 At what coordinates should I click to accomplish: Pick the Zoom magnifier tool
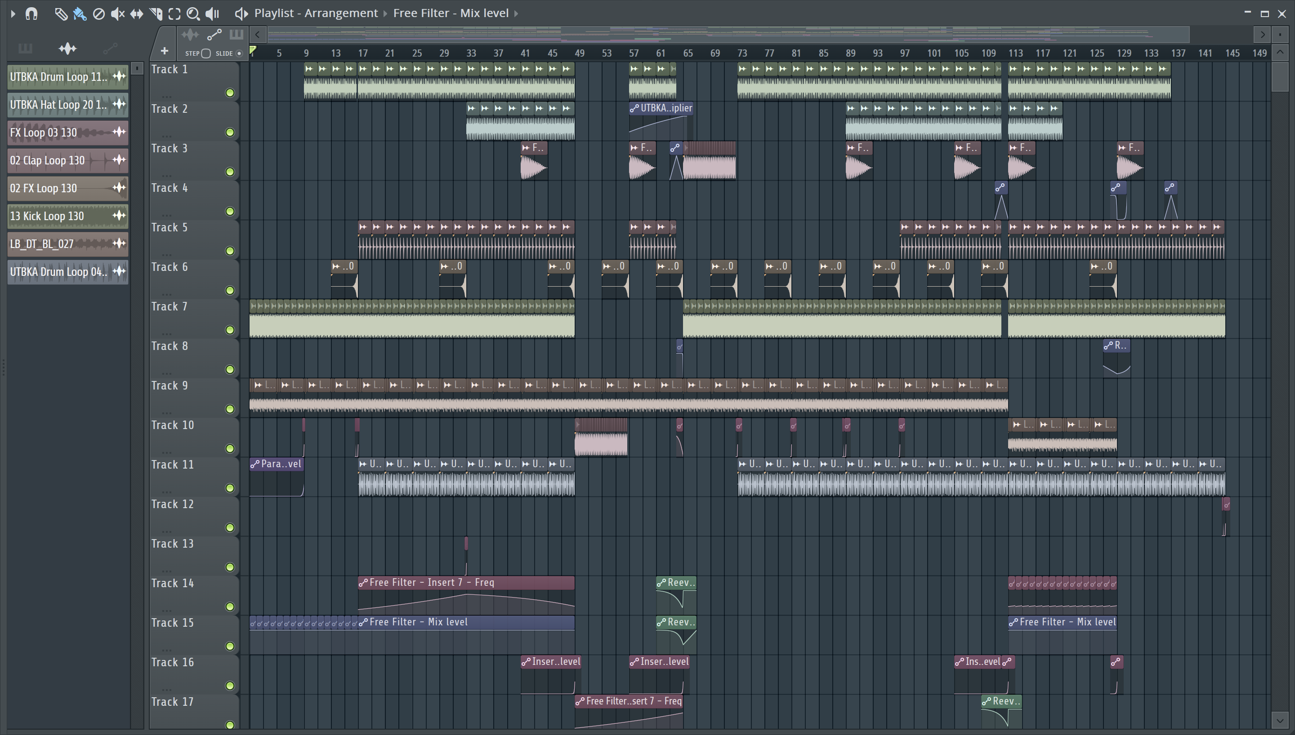[x=193, y=13]
